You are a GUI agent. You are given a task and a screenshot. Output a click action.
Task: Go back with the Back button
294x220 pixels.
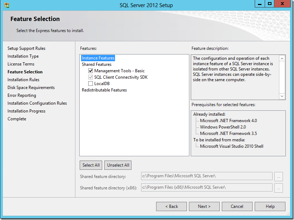point(171,206)
